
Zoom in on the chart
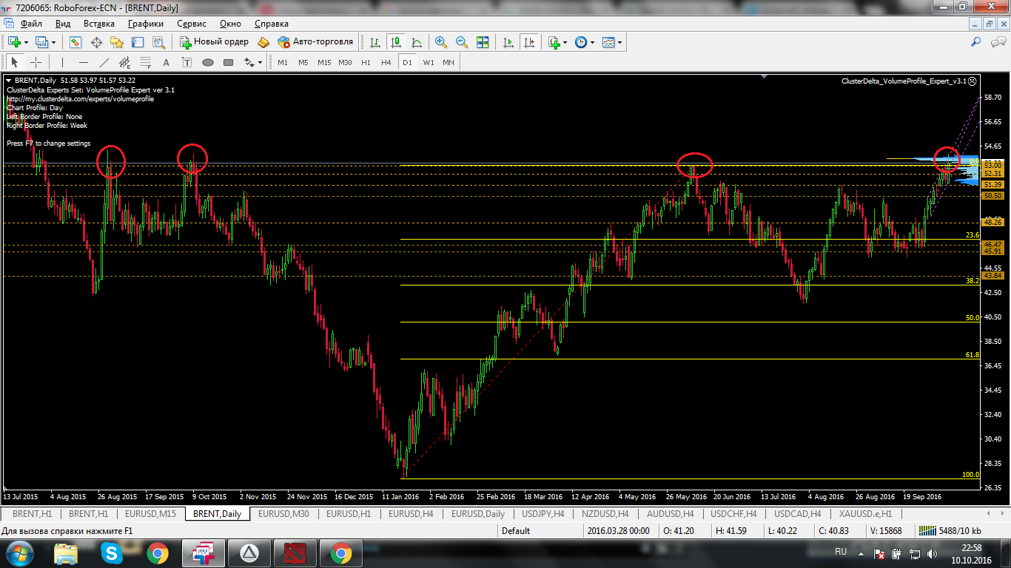(x=441, y=42)
